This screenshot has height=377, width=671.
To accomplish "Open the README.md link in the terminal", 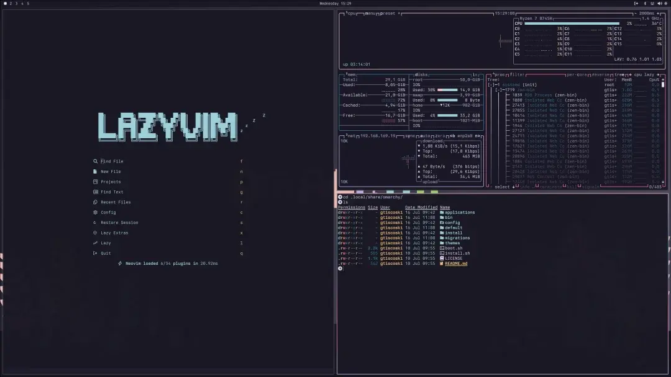I will (x=456, y=264).
